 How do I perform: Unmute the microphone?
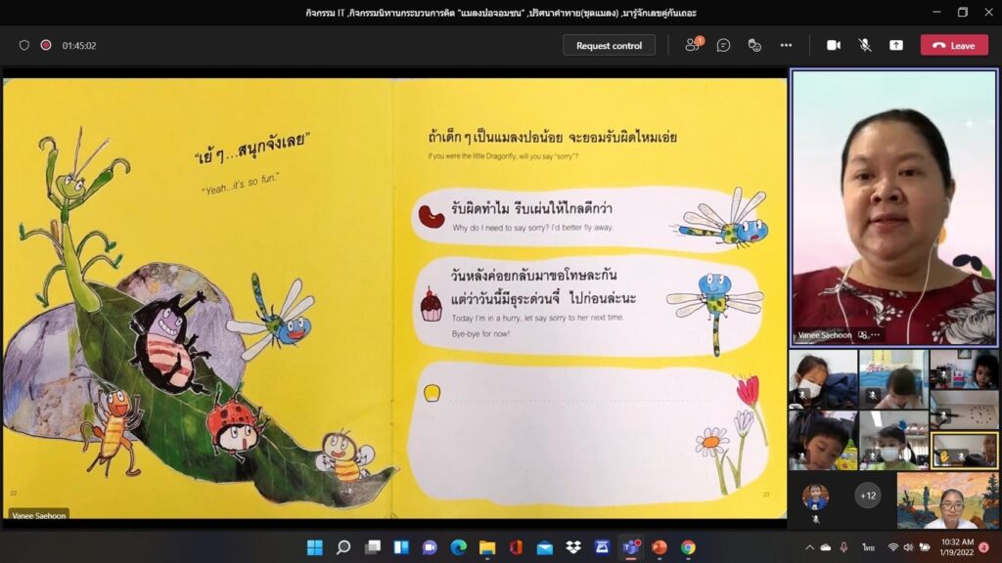865,45
